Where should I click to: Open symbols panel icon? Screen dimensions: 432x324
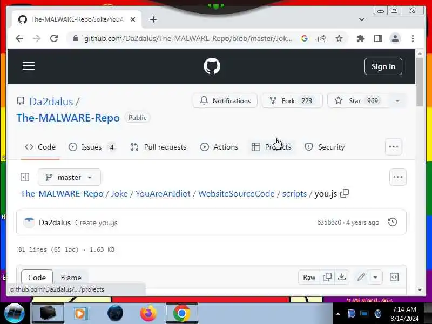[x=394, y=277]
